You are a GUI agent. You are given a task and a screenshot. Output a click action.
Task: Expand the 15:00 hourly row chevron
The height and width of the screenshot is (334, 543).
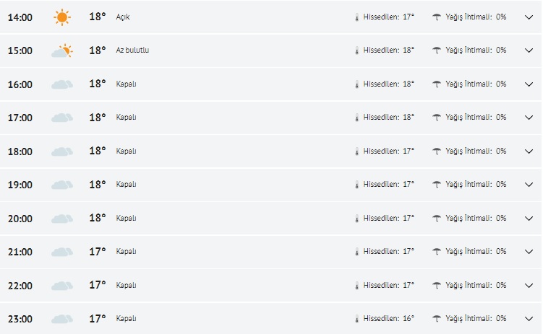(x=529, y=50)
